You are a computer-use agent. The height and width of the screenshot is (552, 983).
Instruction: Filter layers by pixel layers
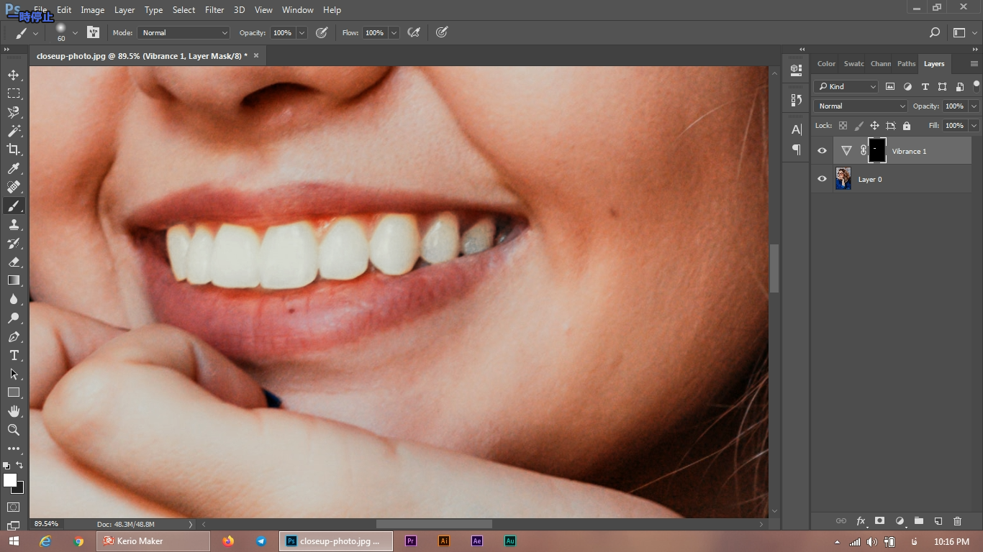point(890,86)
